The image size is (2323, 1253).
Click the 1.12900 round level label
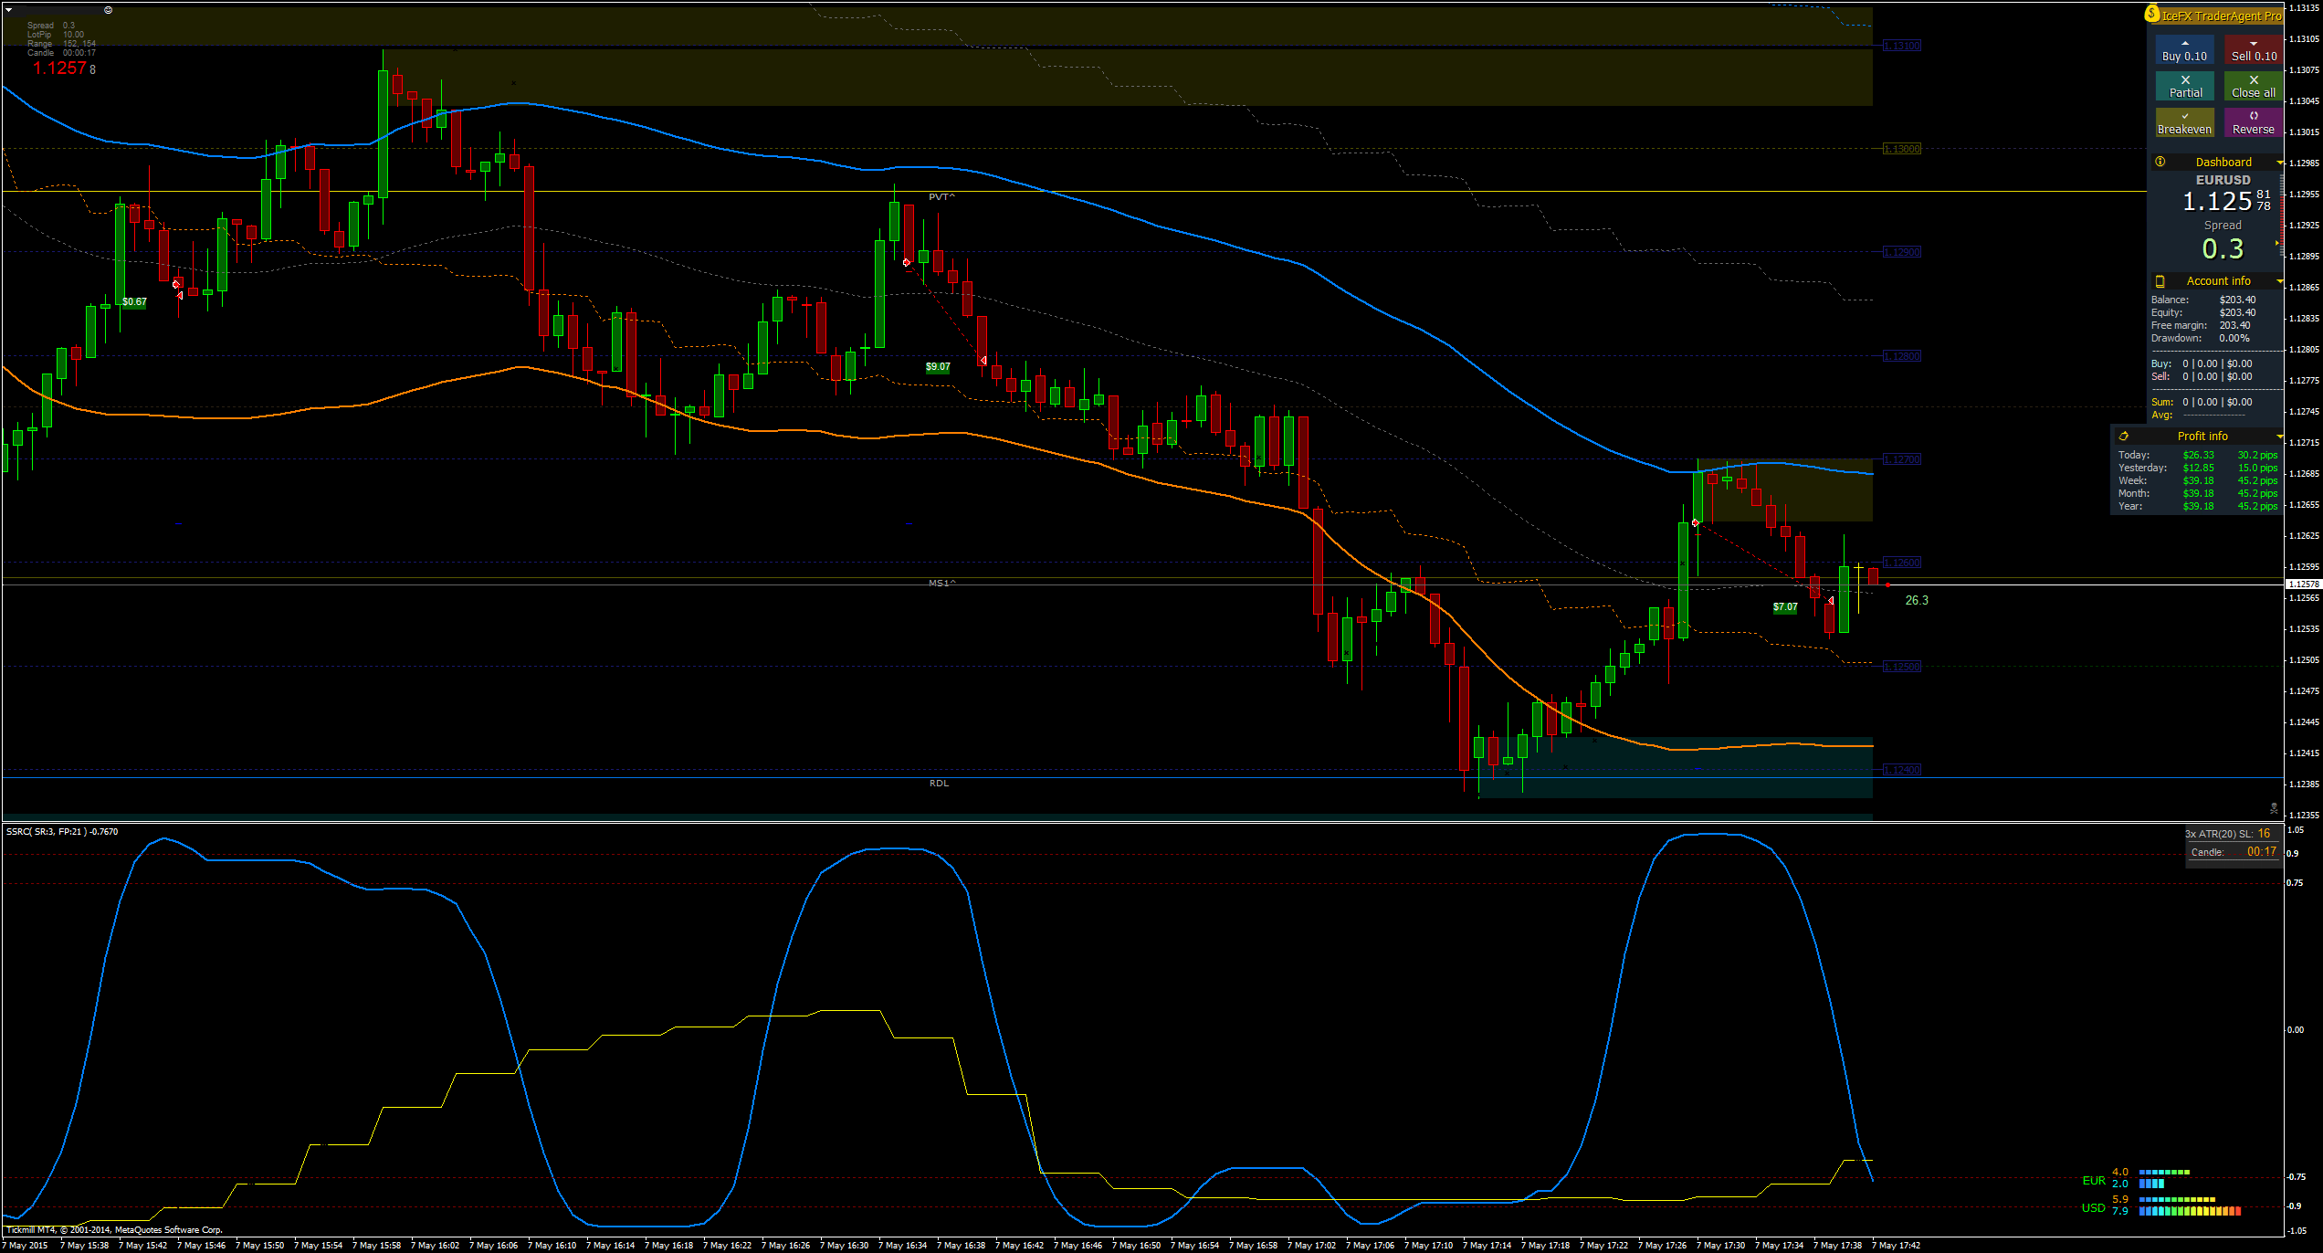(x=1902, y=252)
